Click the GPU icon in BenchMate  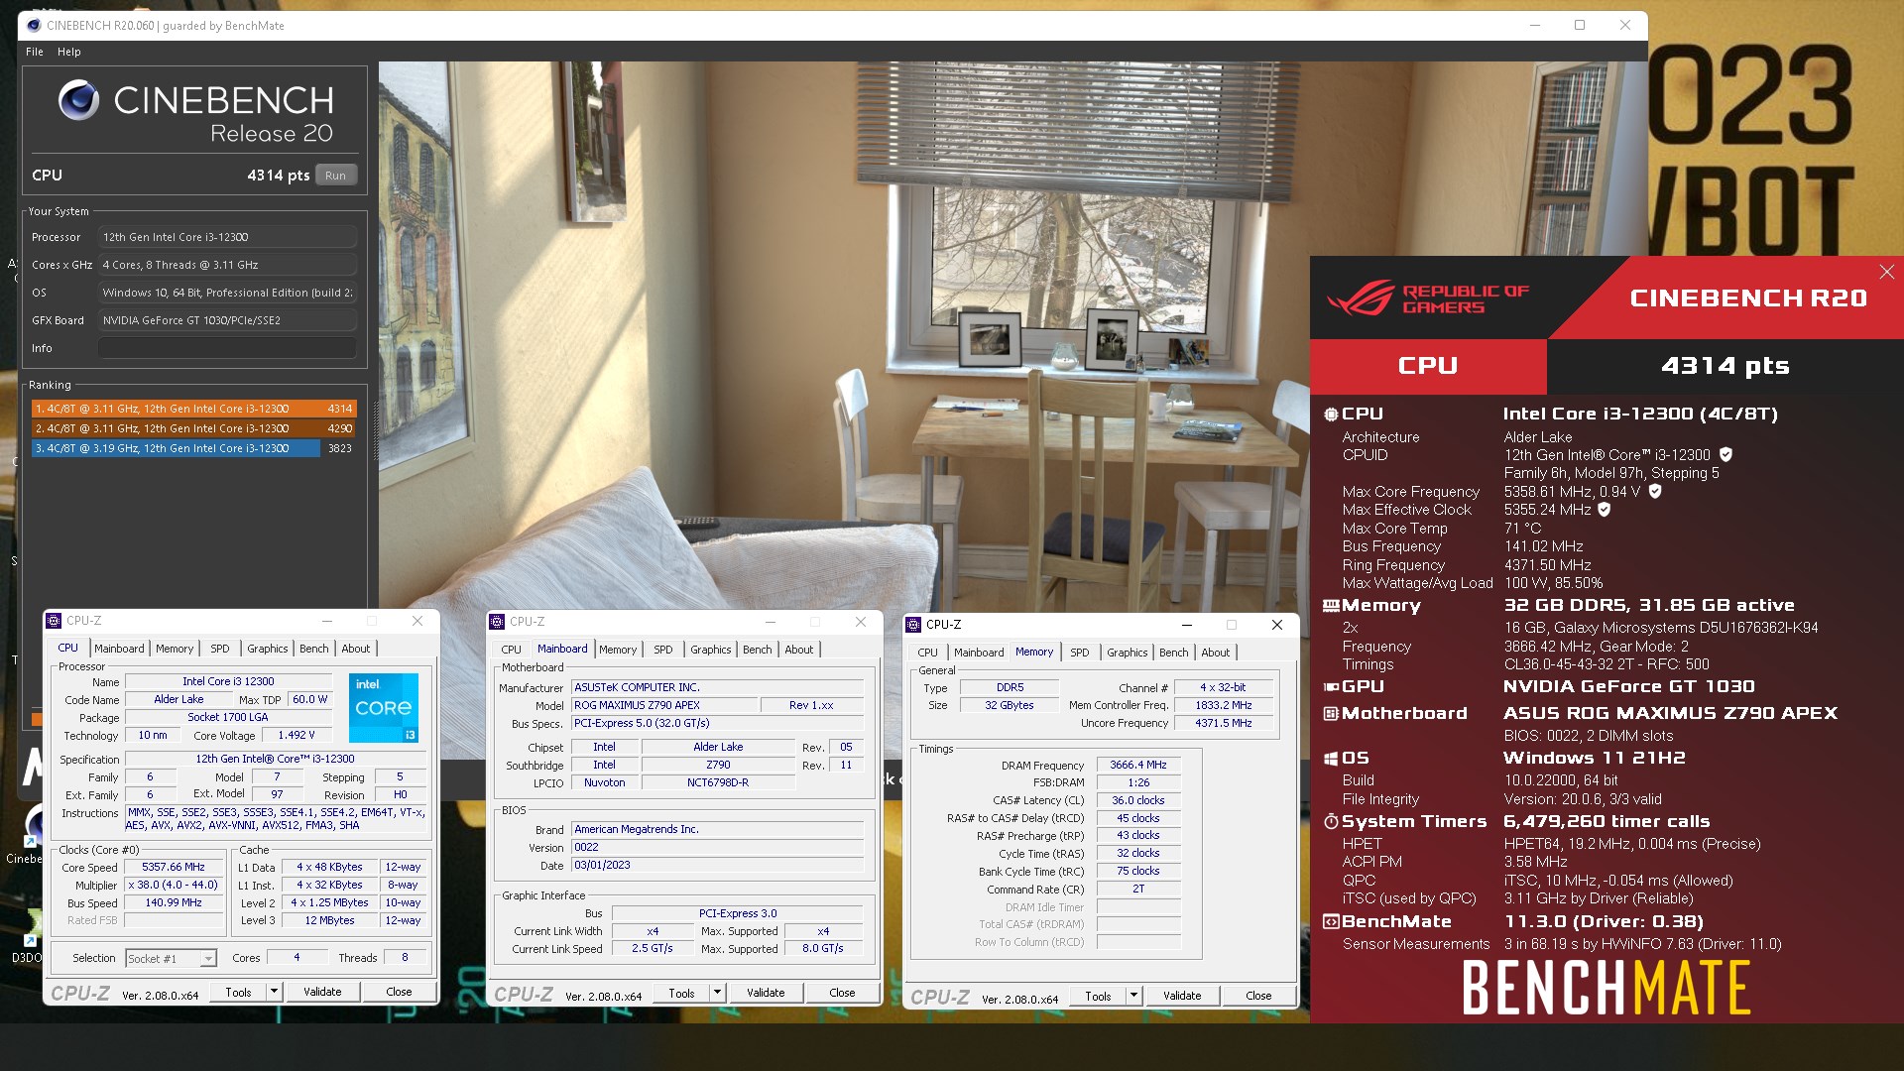tap(1331, 686)
